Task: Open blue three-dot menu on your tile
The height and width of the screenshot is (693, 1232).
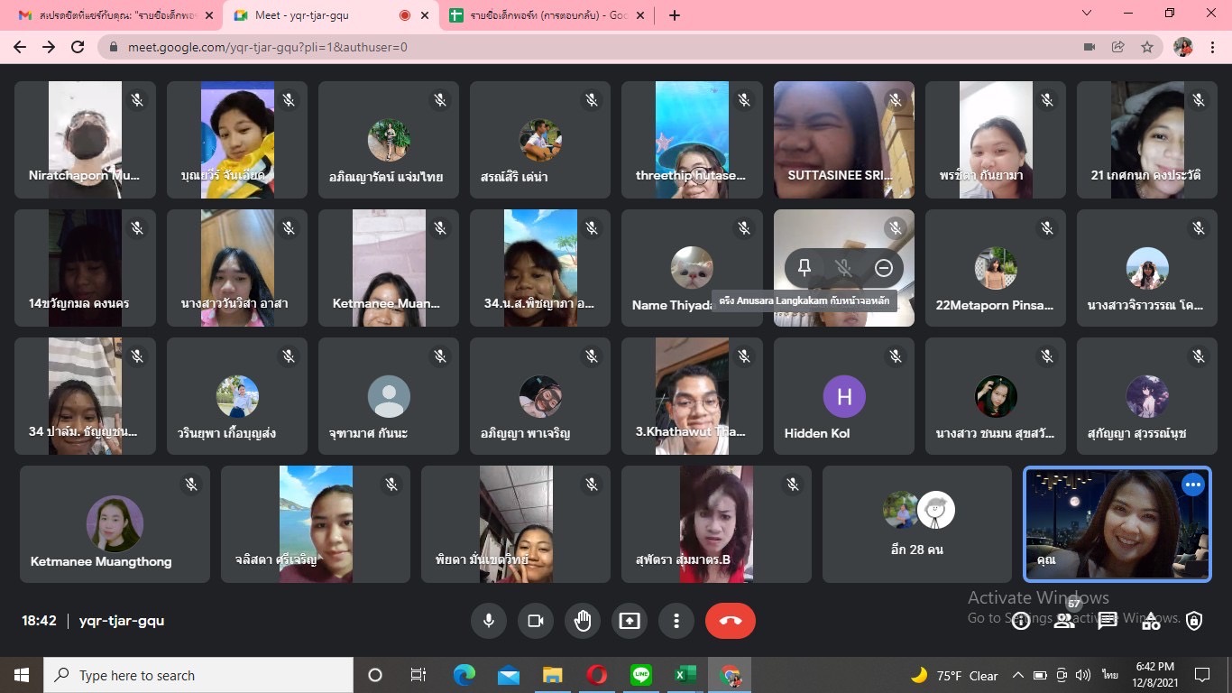Action: tap(1192, 485)
